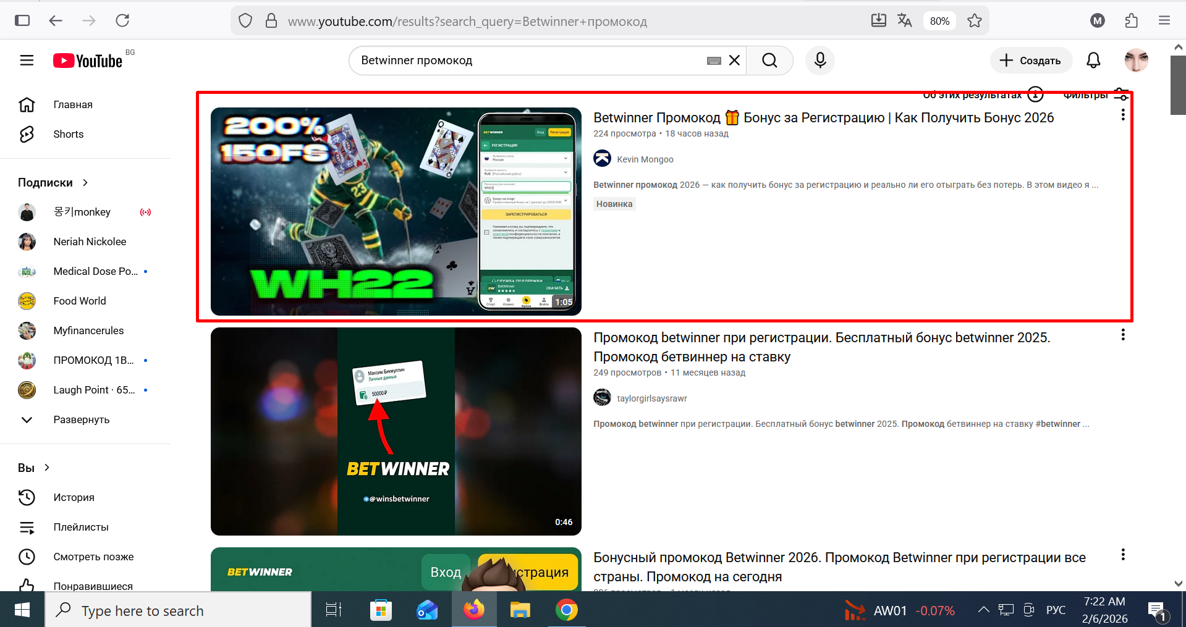This screenshot has width=1186, height=627.
Task: Open File Explorer from the taskbar
Action: click(x=520, y=610)
